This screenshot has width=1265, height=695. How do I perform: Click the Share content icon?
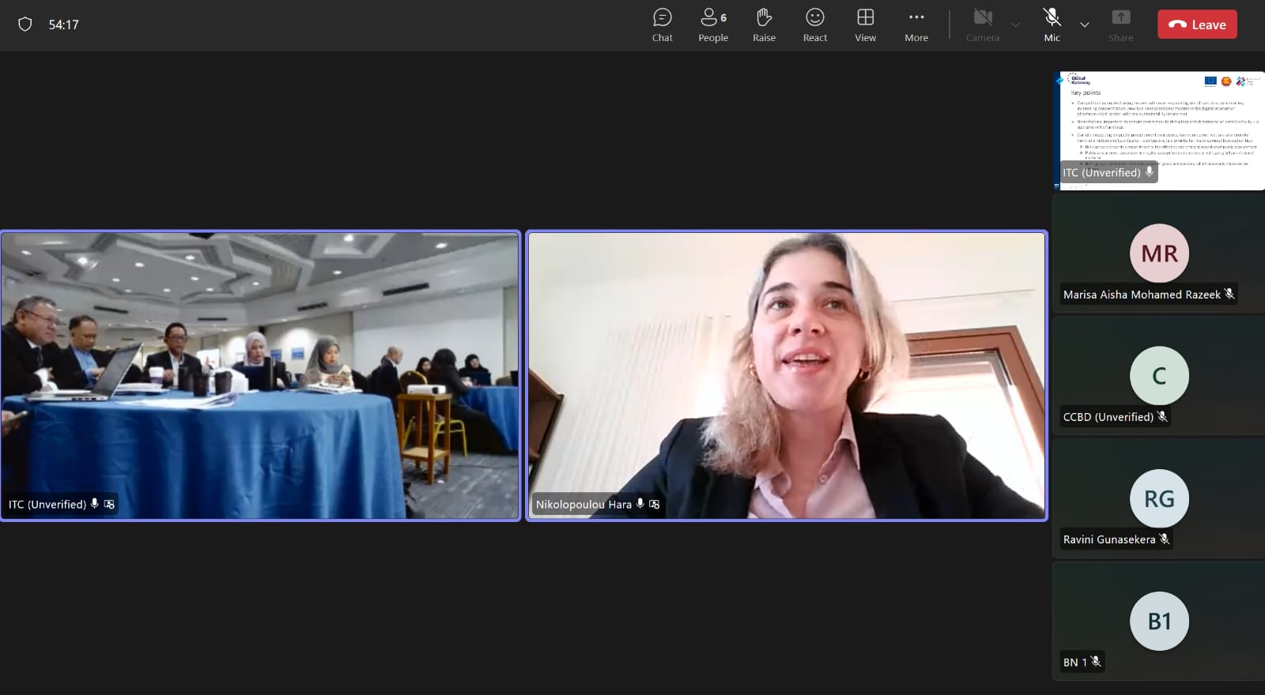pyautogui.click(x=1120, y=24)
